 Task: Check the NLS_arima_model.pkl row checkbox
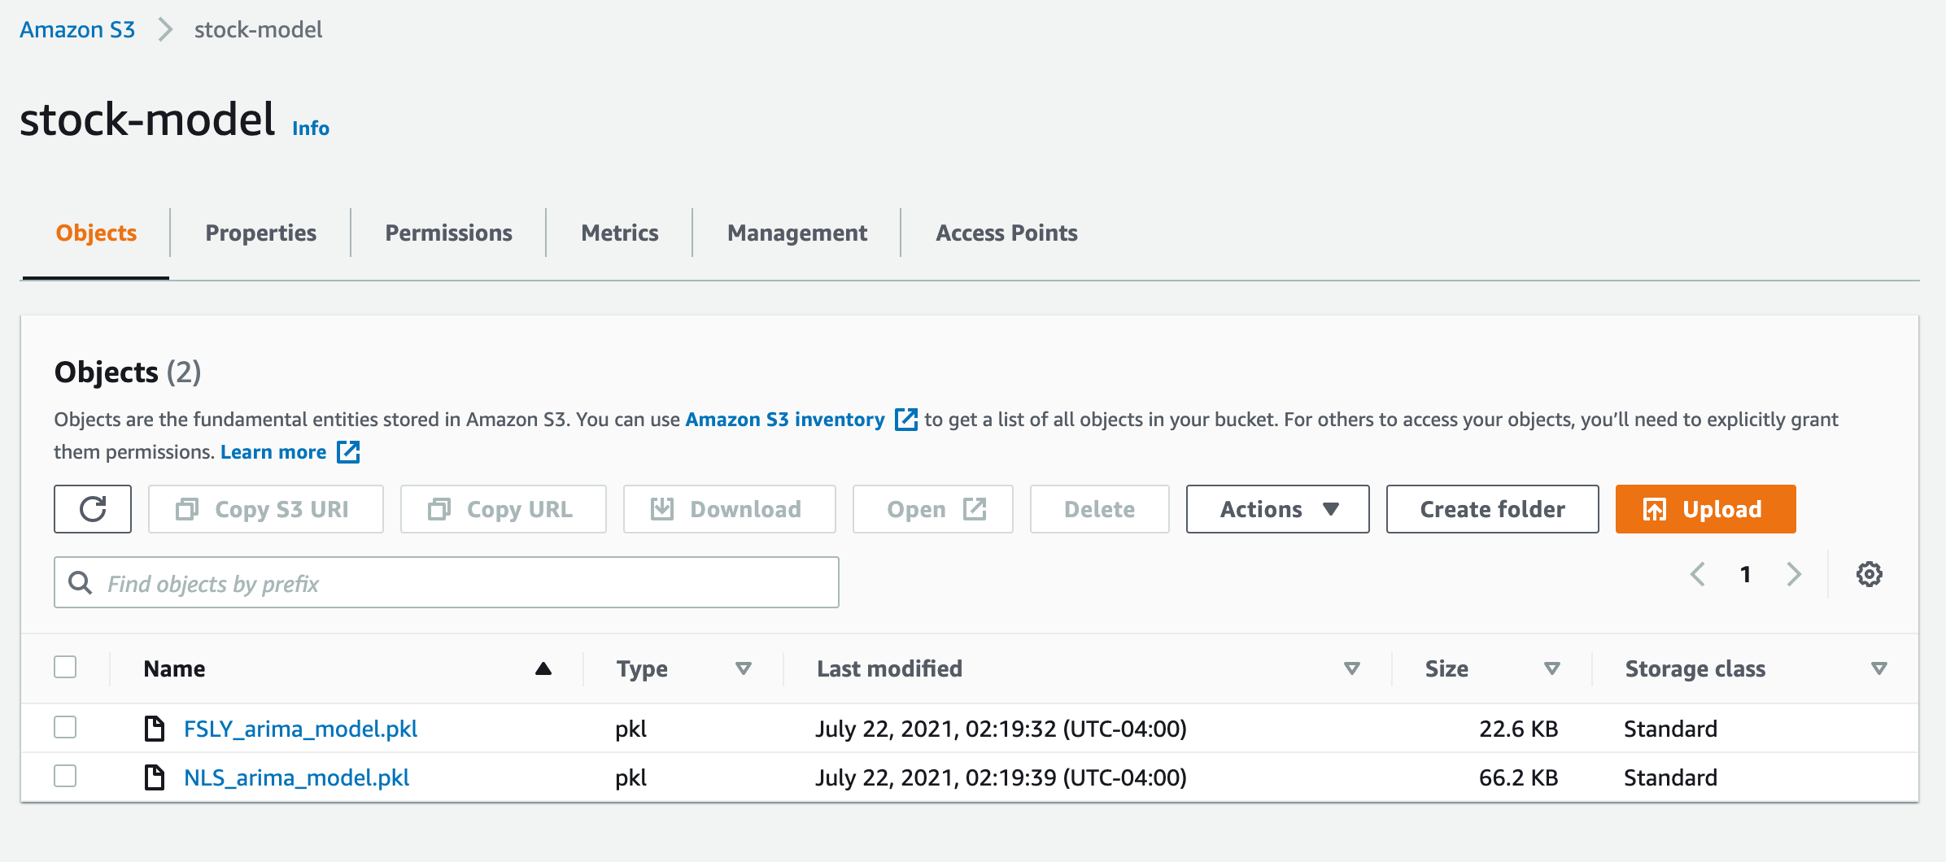tap(65, 776)
